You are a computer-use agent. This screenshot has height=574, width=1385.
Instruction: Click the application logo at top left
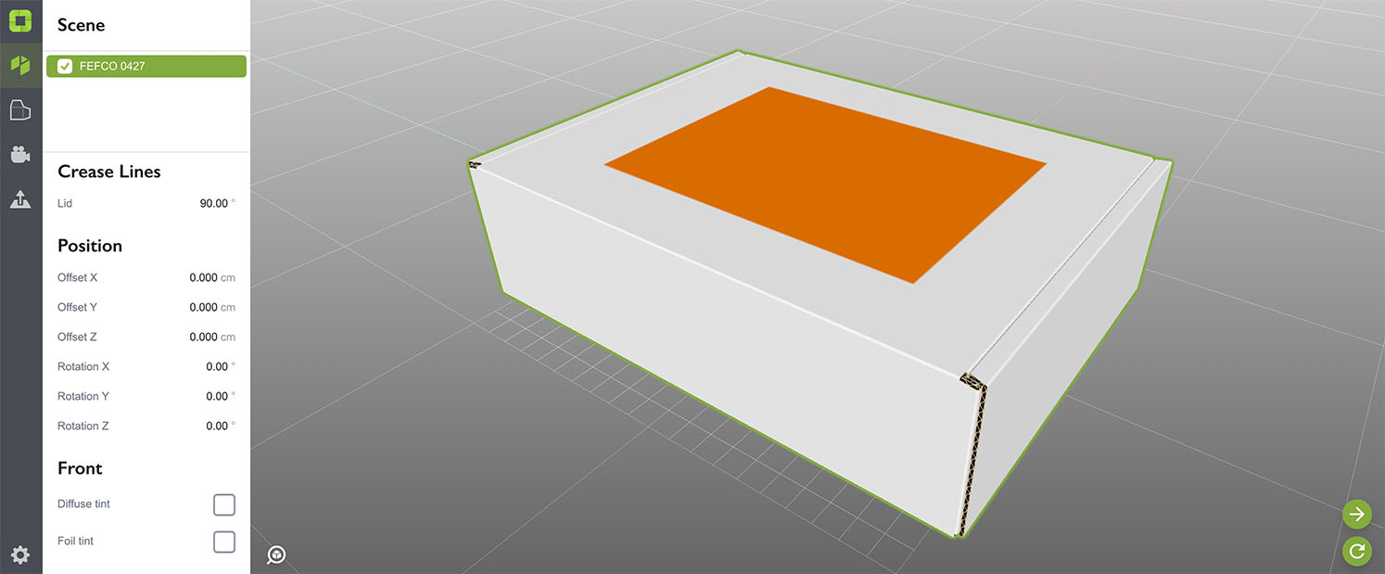pyautogui.click(x=20, y=19)
